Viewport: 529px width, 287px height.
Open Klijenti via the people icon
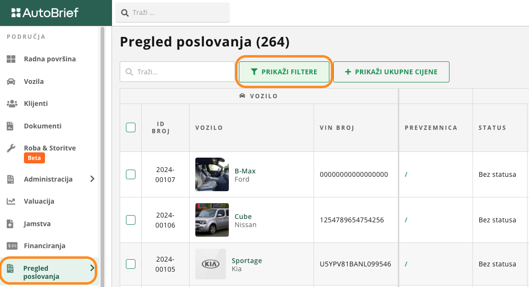pyautogui.click(x=11, y=103)
